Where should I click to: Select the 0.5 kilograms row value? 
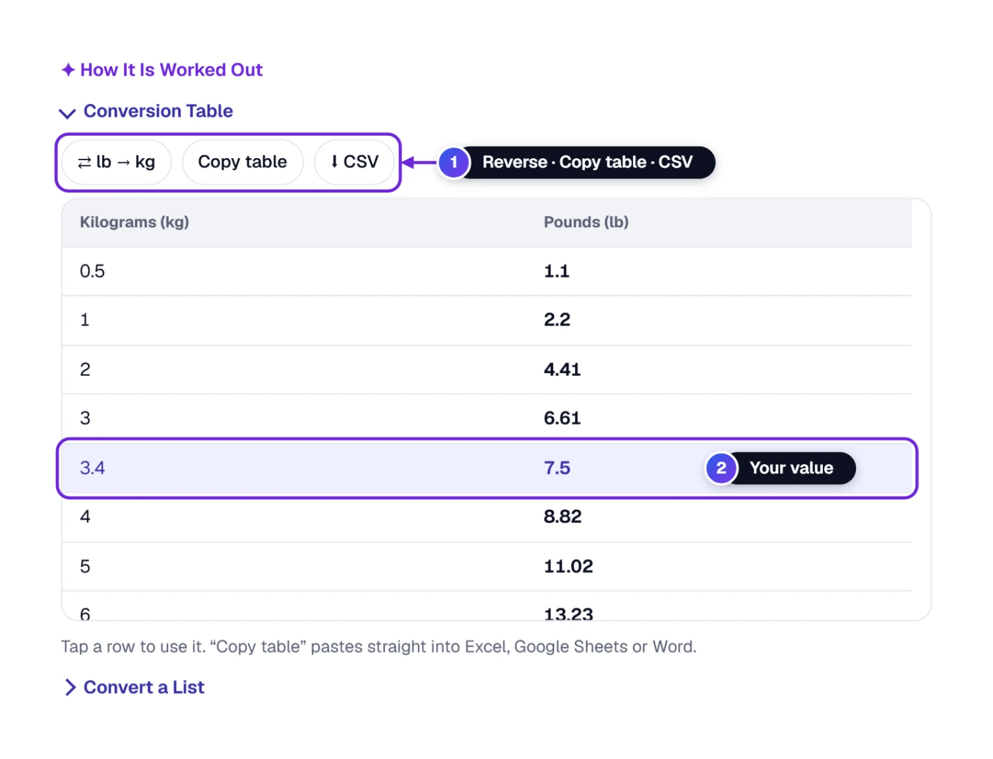pyautogui.click(x=92, y=272)
